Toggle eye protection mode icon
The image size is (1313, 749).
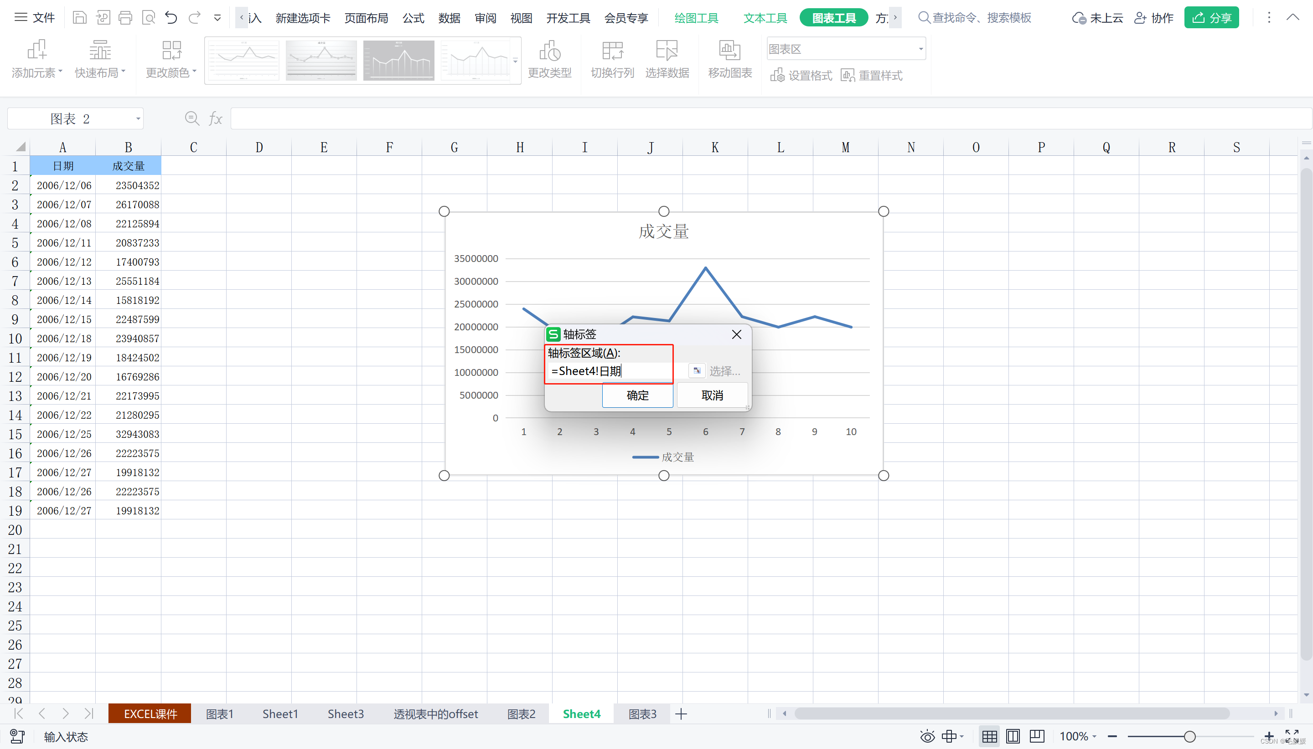pyautogui.click(x=927, y=737)
